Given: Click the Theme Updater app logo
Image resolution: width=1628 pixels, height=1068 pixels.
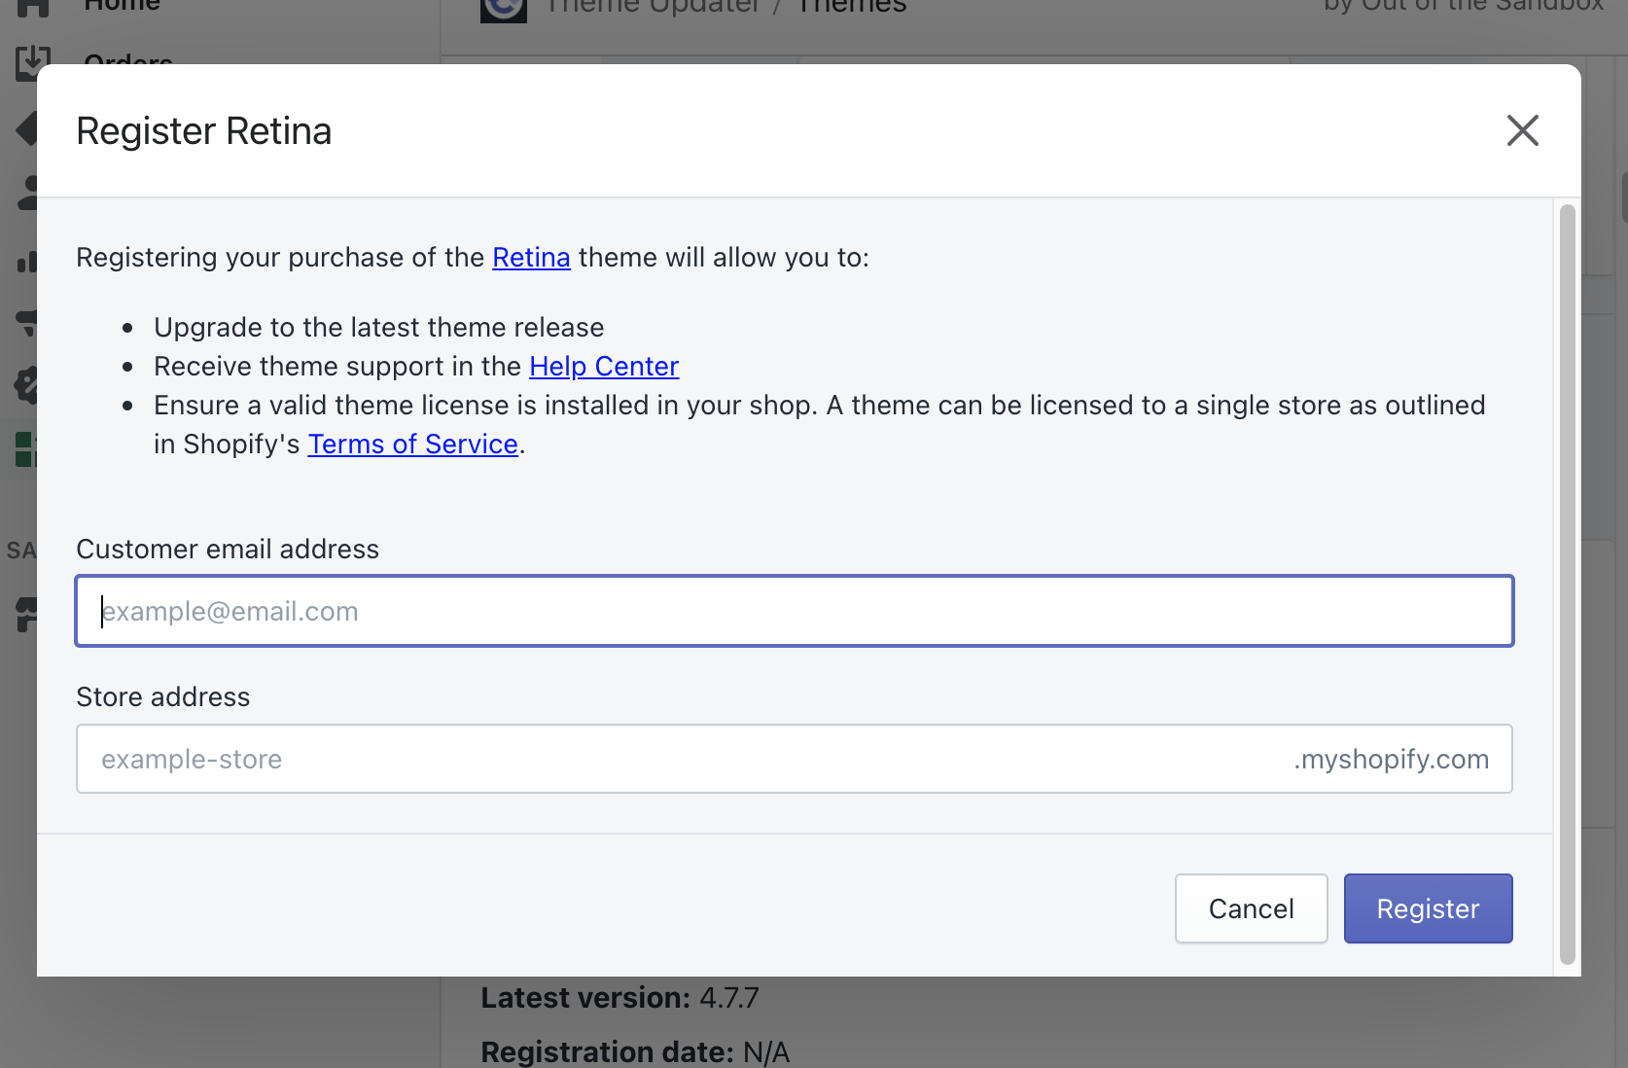Looking at the screenshot, I should (x=504, y=9).
